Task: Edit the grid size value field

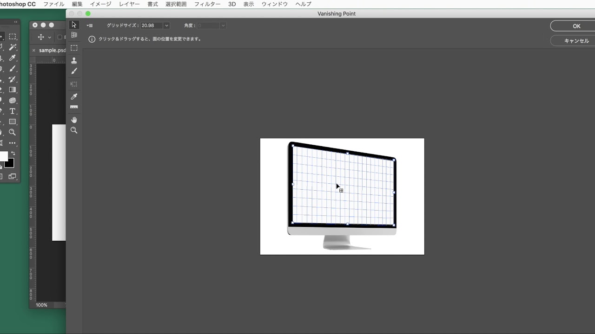Action: (152, 26)
